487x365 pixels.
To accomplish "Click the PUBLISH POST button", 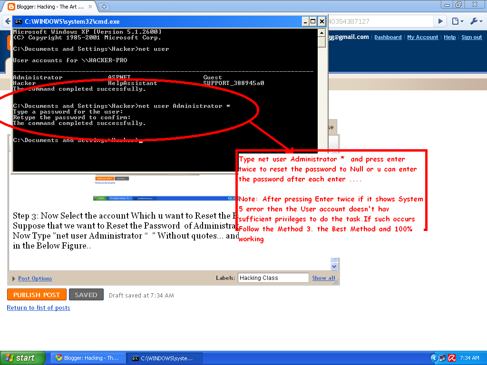I will click(37, 295).
